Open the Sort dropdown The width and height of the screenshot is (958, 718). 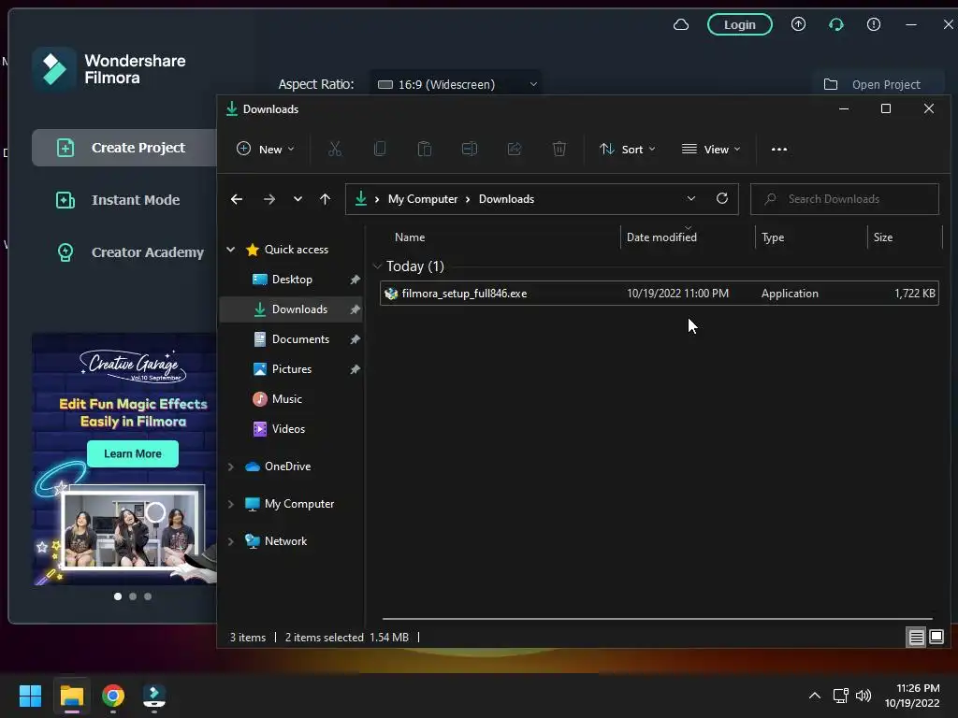pos(628,149)
